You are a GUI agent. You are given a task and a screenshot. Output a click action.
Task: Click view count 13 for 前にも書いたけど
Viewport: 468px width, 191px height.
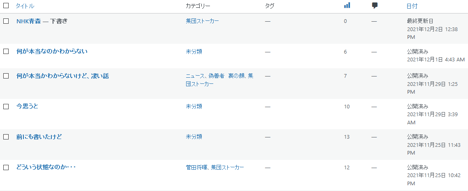tap(347, 137)
